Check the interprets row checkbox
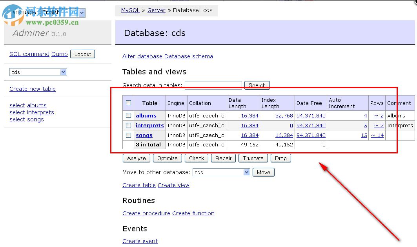417x247 pixels. pyautogui.click(x=128, y=125)
